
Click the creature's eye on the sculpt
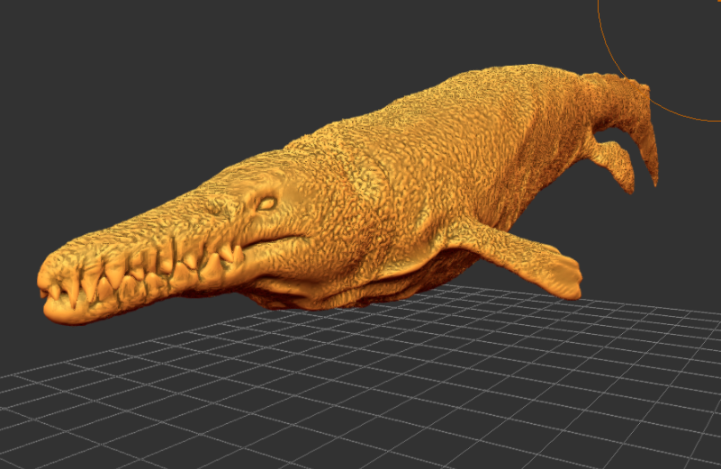266,203
